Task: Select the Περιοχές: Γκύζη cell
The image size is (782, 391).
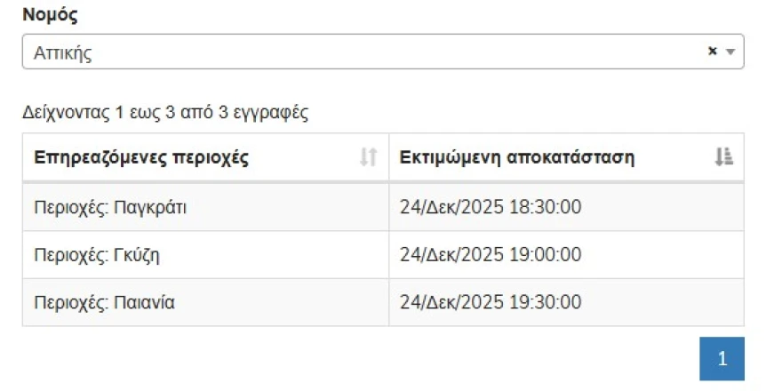Action: pyautogui.click(x=97, y=255)
